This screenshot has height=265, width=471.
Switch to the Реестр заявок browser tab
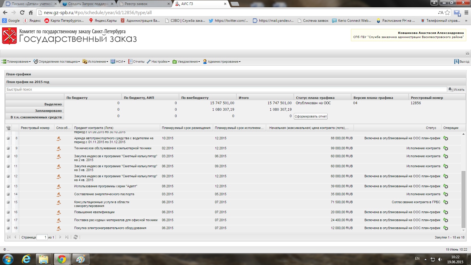[144, 4]
